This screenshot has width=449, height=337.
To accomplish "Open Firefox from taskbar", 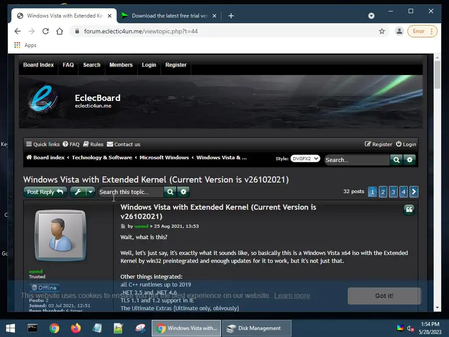I will pos(76,328).
